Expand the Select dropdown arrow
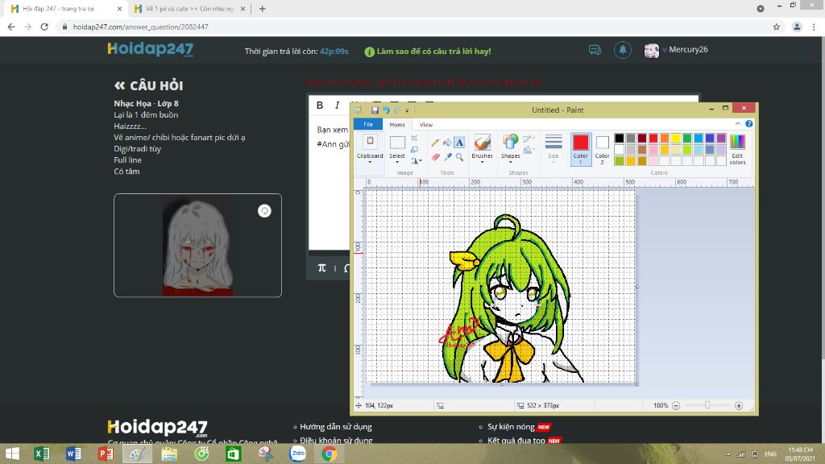The image size is (825, 464). pos(397,162)
